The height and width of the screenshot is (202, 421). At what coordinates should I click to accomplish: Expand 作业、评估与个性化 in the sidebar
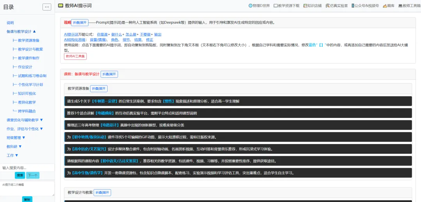(x=25, y=128)
